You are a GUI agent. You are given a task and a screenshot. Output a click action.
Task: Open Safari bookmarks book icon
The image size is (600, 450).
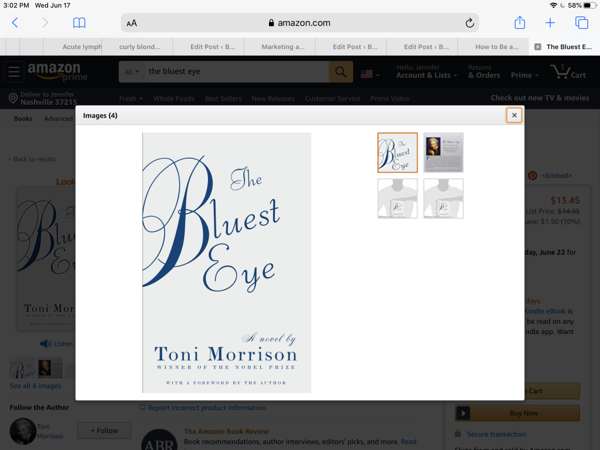pos(79,23)
